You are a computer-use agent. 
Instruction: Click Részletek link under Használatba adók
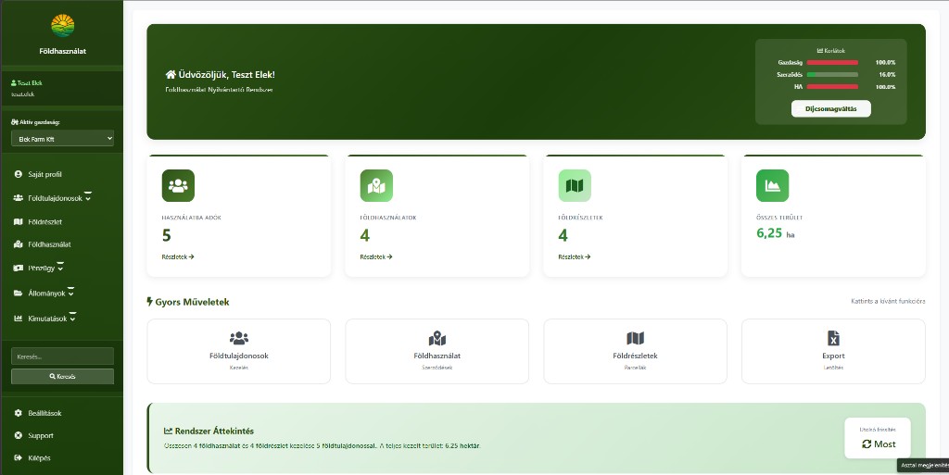178,256
